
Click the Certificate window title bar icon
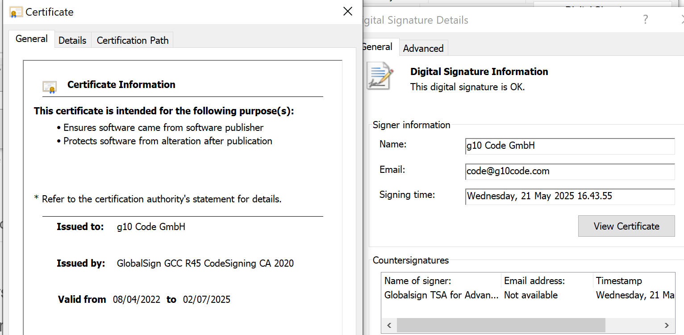click(16, 12)
